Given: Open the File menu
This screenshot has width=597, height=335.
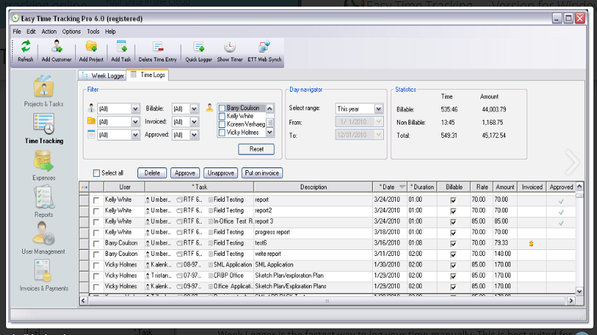Looking at the screenshot, I should pos(17,31).
